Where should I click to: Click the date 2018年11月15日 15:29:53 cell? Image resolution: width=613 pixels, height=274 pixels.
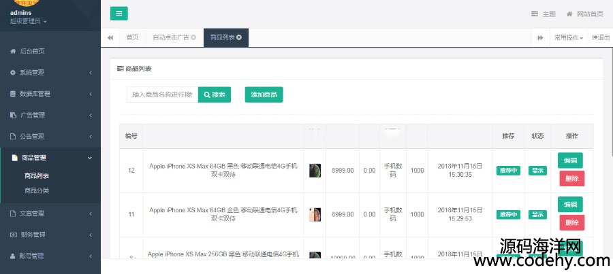(x=460, y=214)
